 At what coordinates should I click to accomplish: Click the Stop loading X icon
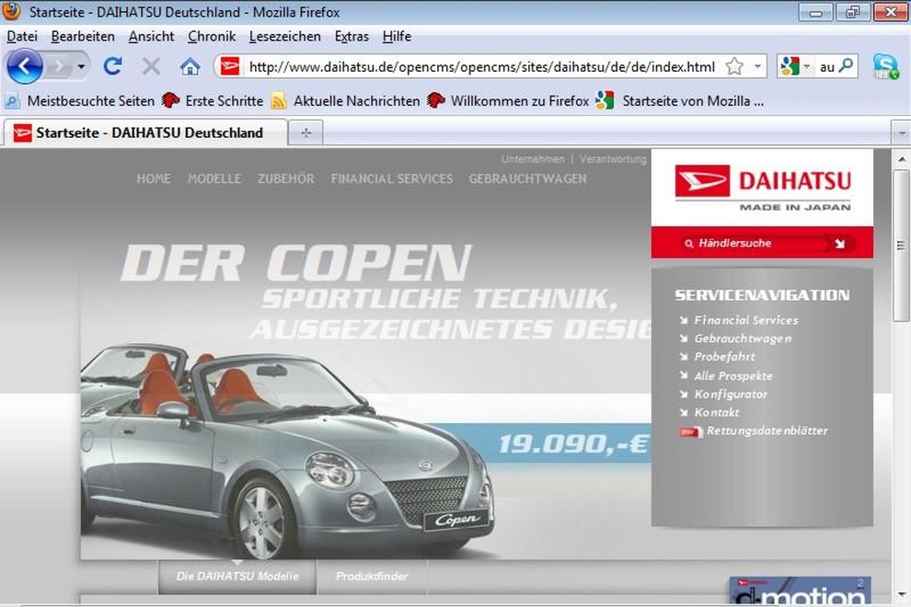(151, 66)
